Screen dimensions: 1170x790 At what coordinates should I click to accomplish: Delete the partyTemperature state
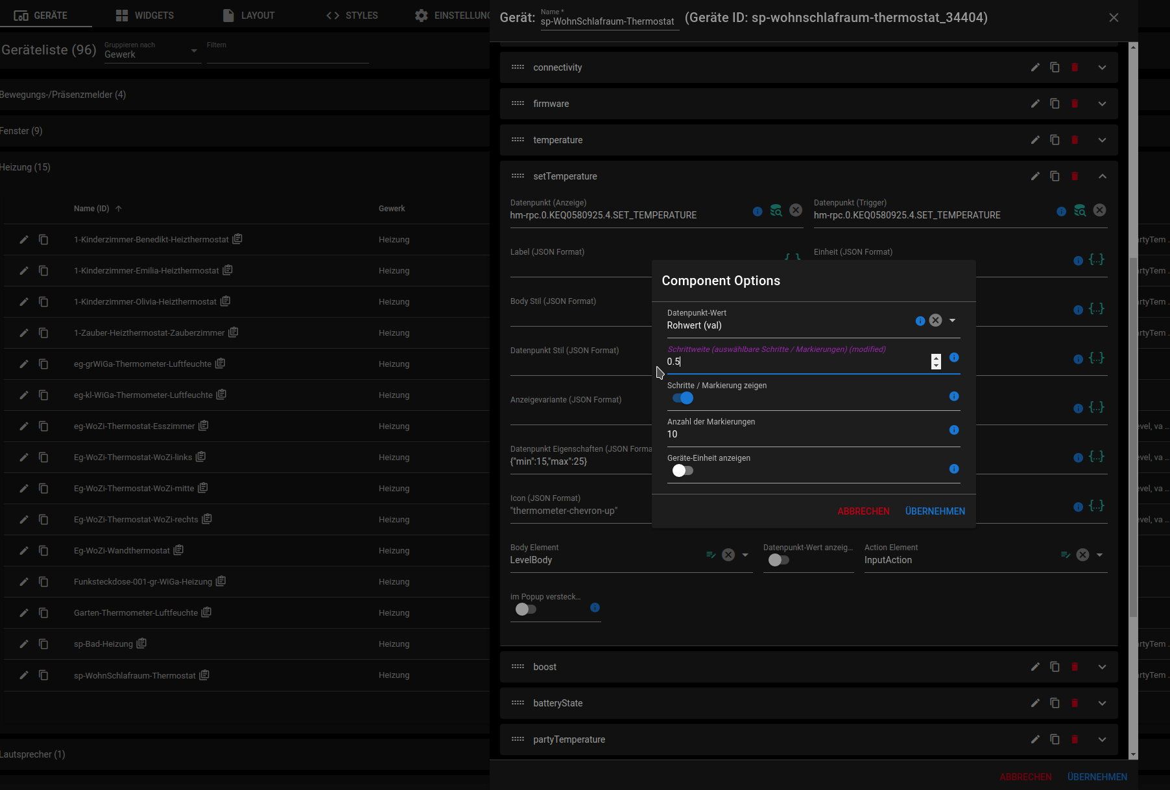[x=1075, y=739]
